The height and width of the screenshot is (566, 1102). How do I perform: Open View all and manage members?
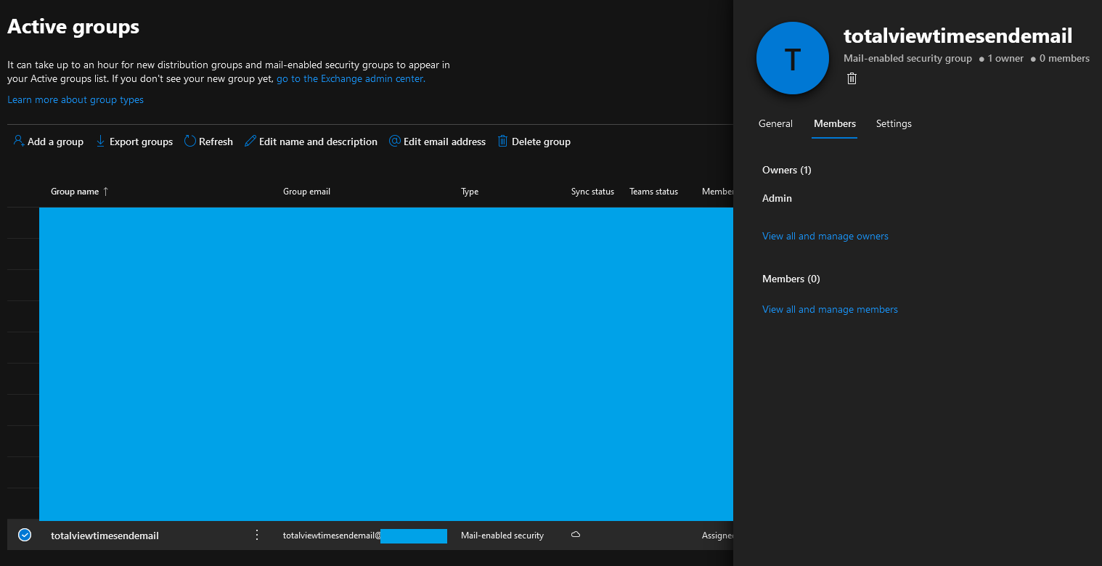830,309
